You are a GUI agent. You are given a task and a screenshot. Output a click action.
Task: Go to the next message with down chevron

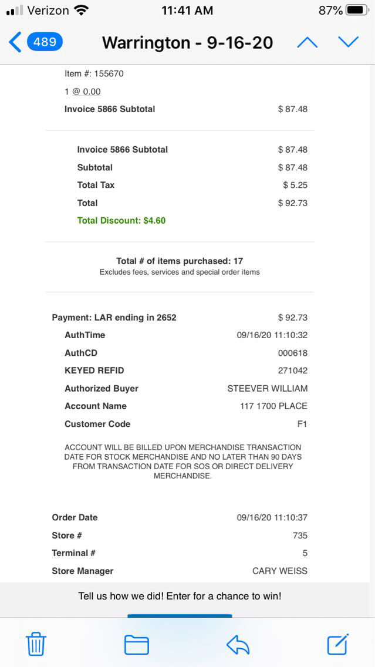click(x=348, y=42)
